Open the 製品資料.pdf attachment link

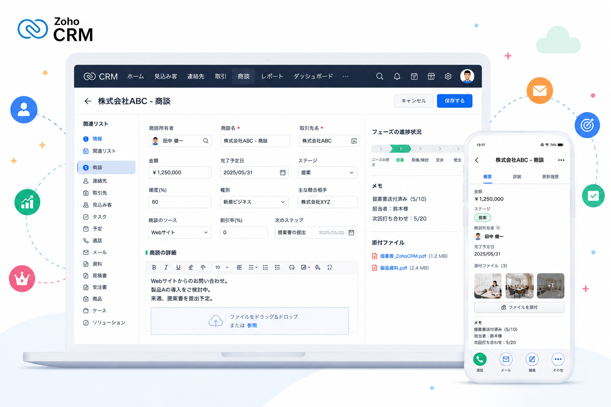(393, 268)
